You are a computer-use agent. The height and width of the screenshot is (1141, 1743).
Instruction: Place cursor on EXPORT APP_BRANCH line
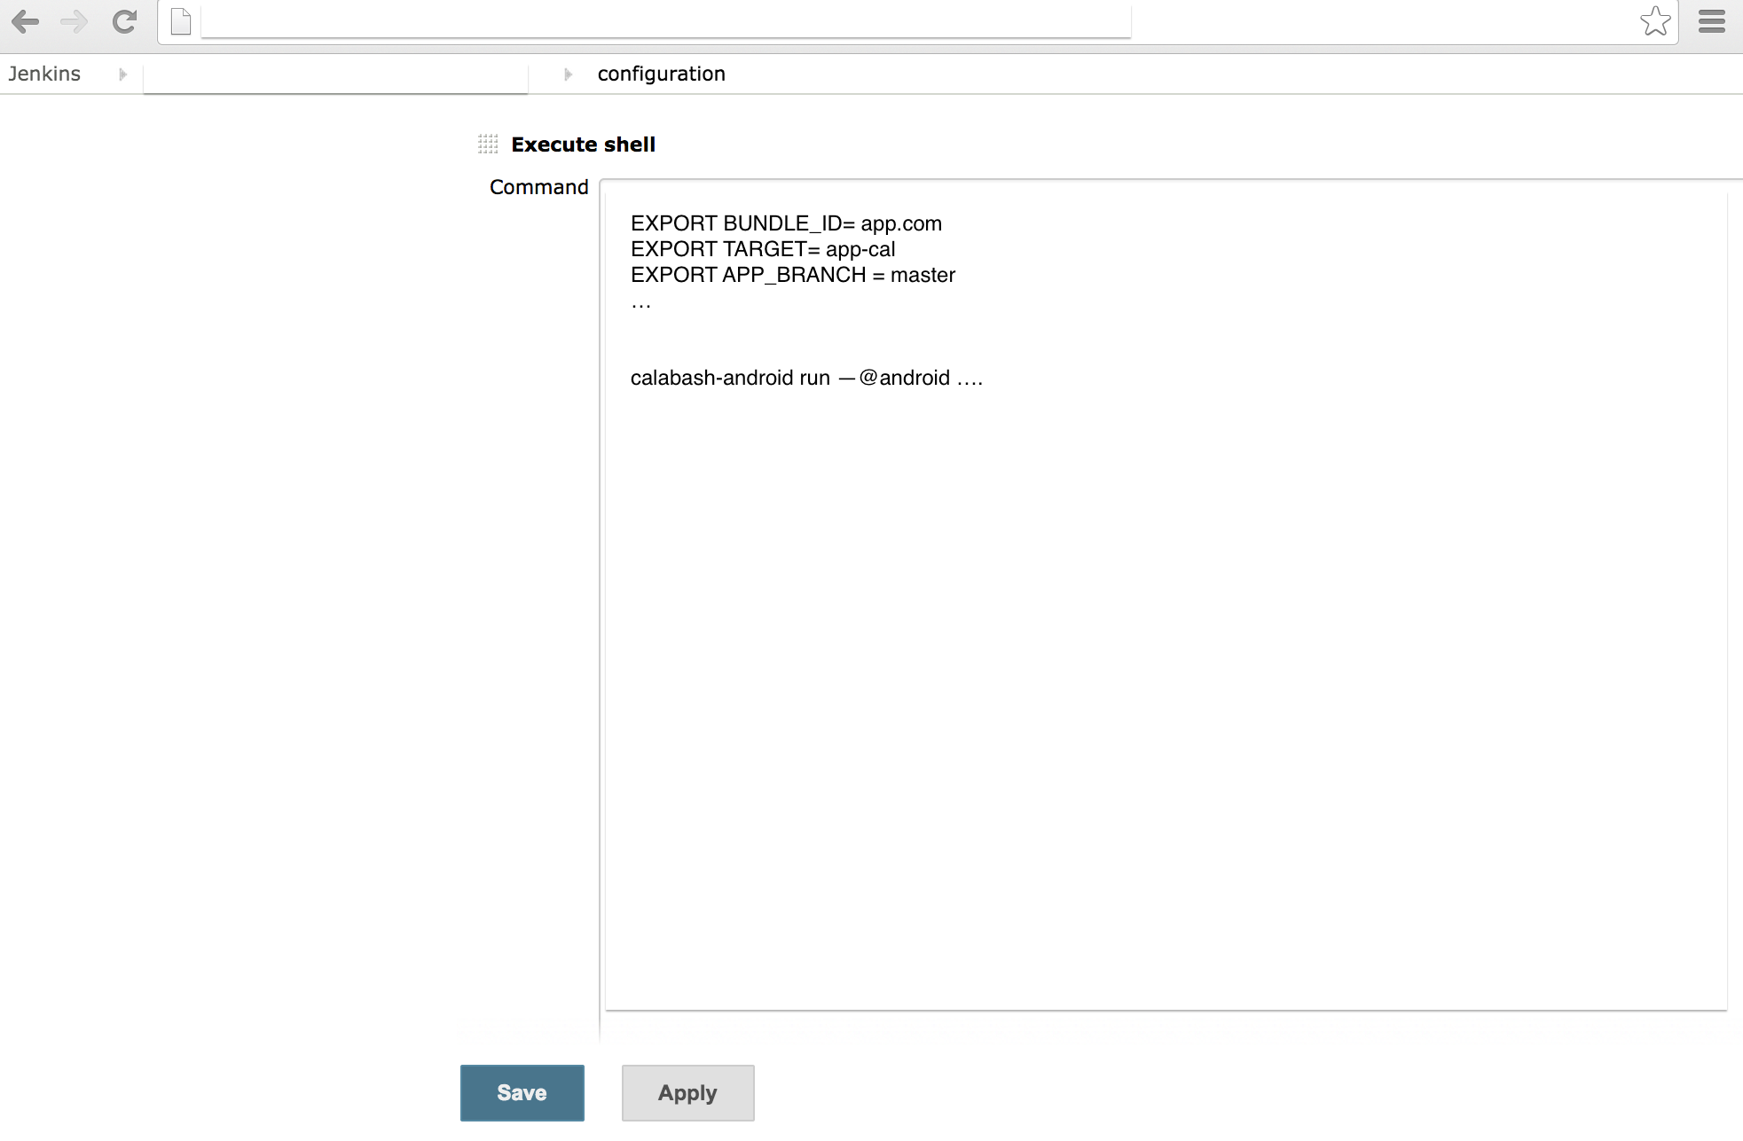[792, 275]
